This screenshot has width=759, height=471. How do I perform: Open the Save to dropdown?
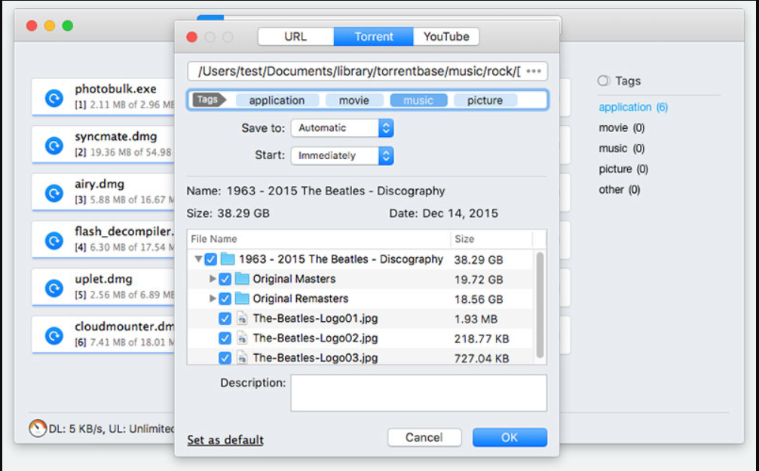(x=342, y=128)
